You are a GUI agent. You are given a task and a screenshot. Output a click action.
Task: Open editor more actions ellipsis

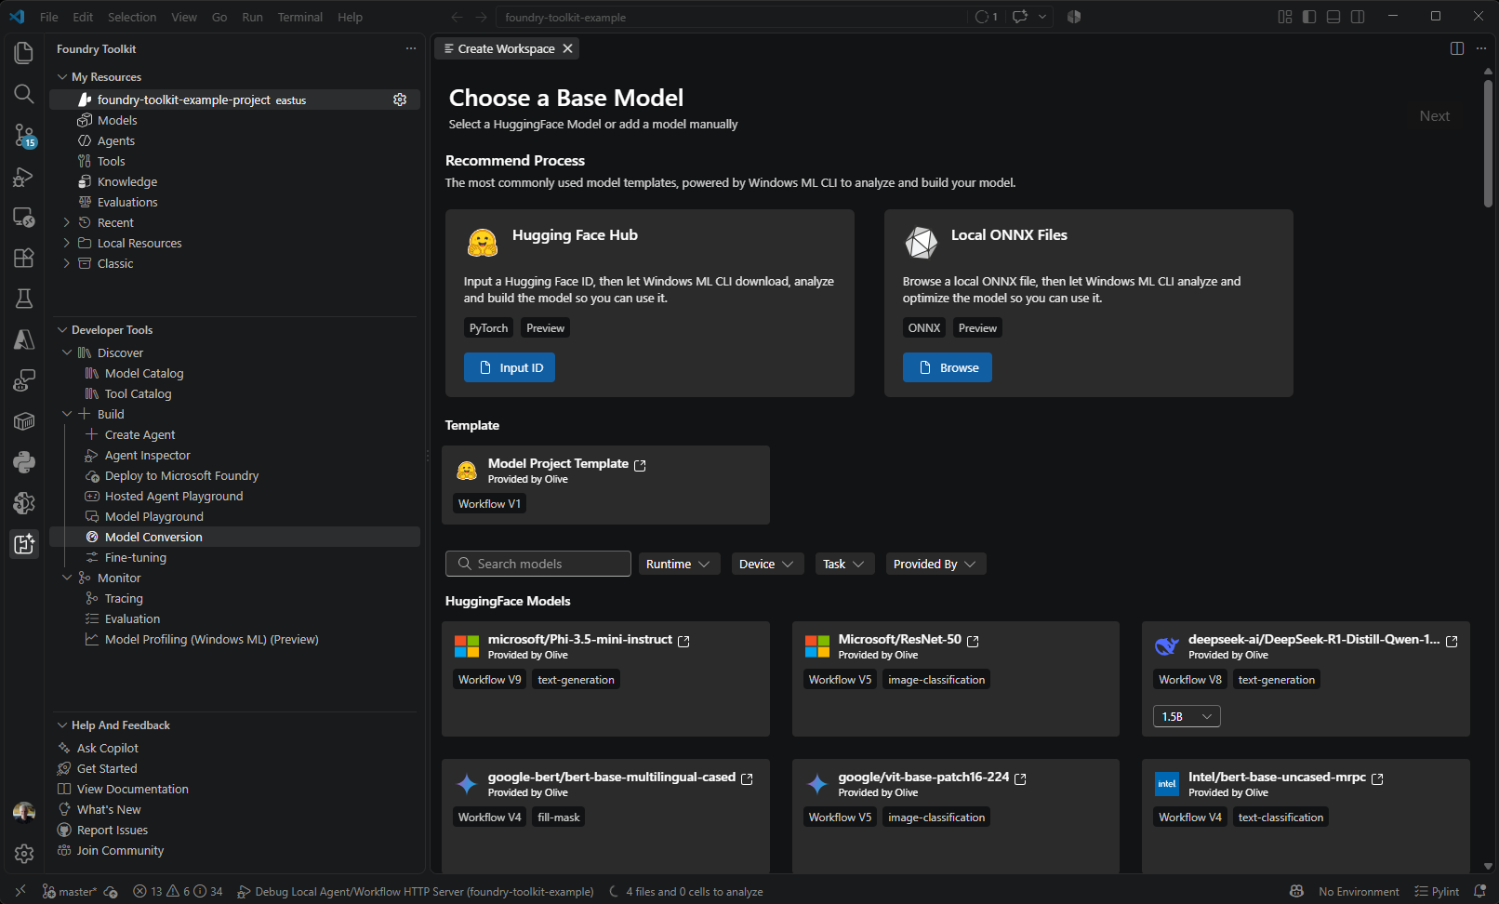pyautogui.click(x=1481, y=48)
